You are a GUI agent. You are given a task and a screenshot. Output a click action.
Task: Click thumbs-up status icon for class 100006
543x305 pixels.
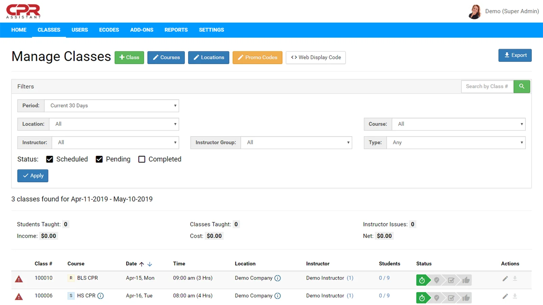click(466, 298)
